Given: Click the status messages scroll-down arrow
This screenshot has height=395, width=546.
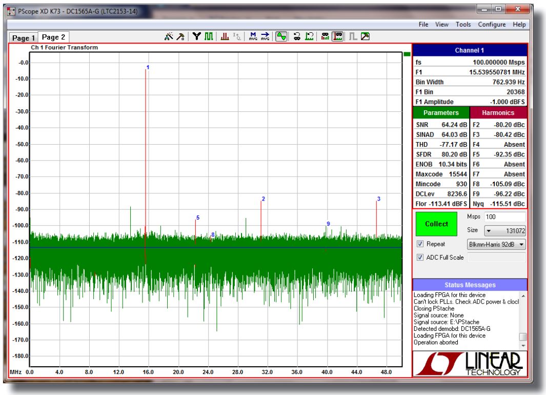Looking at the screenshot, I should [x=522, y=346].
